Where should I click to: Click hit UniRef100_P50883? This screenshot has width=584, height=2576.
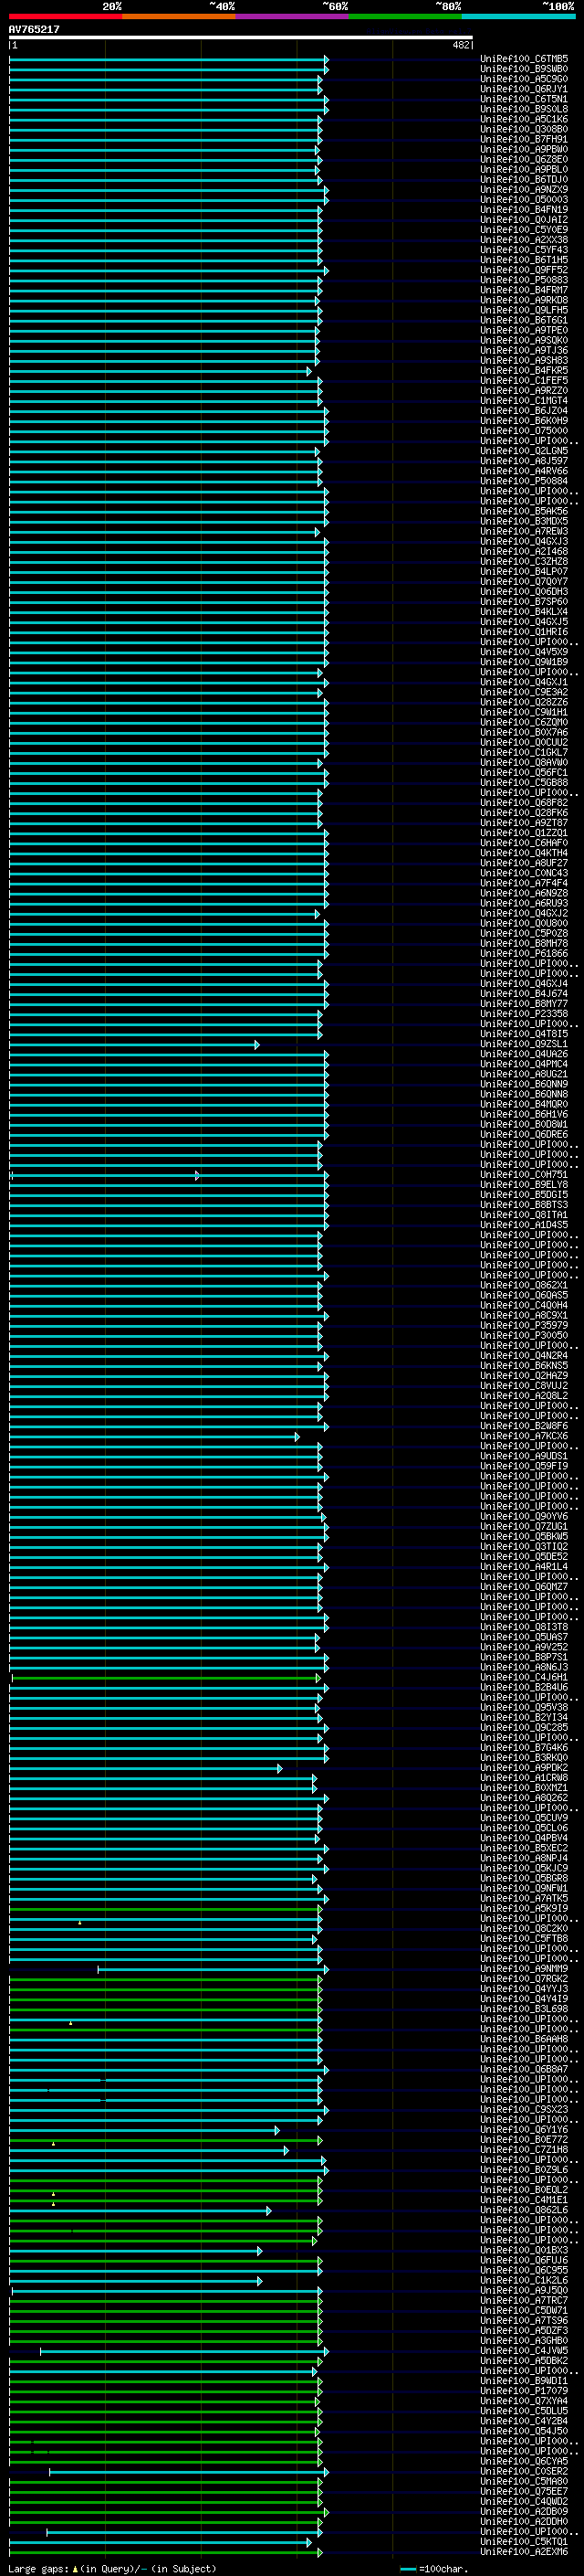coord(524,280)
